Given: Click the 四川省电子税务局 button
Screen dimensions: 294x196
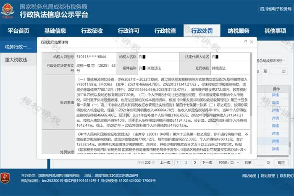Looking at the screenshot, I should (276, 9).
